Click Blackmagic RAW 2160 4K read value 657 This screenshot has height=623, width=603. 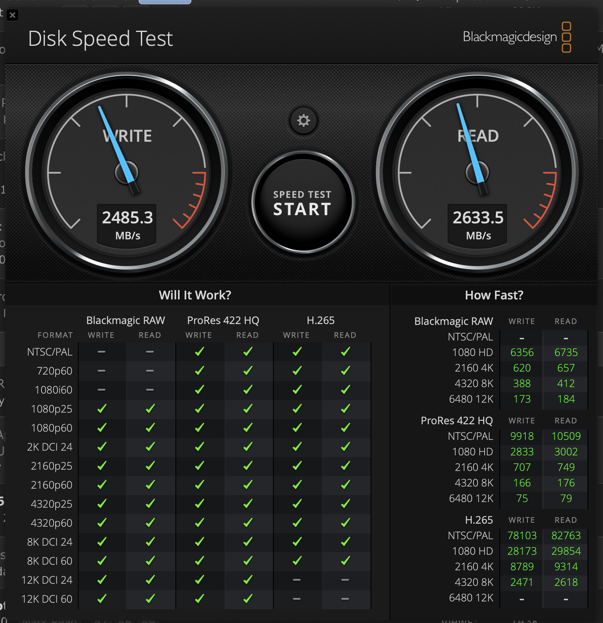(566, 368)
